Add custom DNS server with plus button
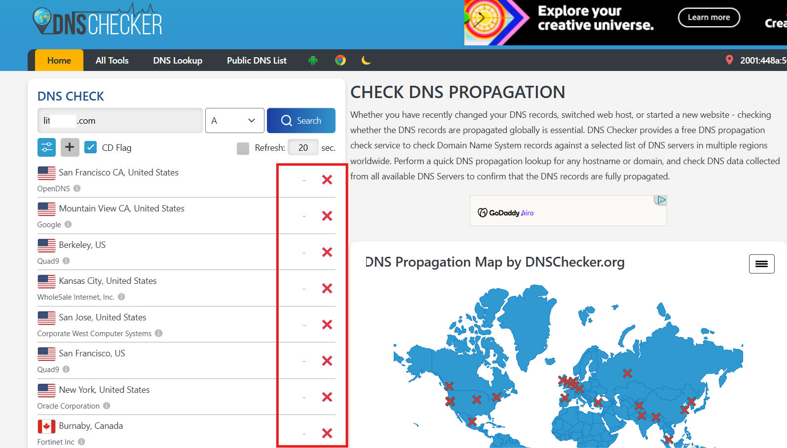This screenshot has height=448, width=787. (70, 147)
